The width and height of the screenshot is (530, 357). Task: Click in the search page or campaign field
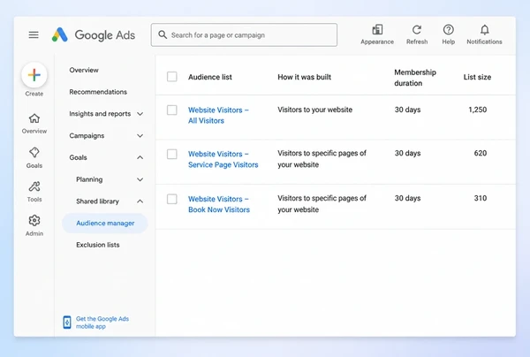(x=244, y=34)
